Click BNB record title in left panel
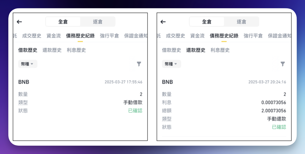 24,82
